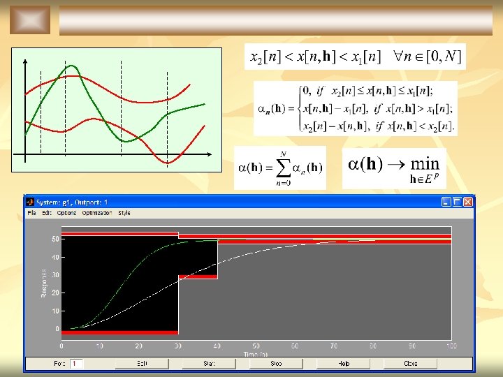Click the brown square icon at slide top-left

point(30,20)
